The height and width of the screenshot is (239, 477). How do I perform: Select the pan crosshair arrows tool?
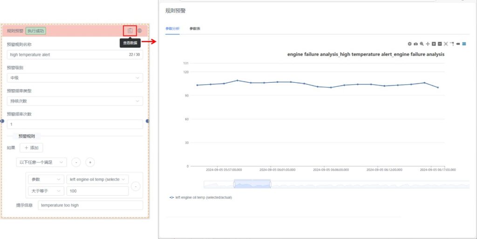tap(428, 44)
